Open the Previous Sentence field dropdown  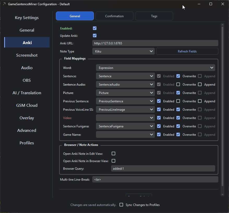pos(125,101)
